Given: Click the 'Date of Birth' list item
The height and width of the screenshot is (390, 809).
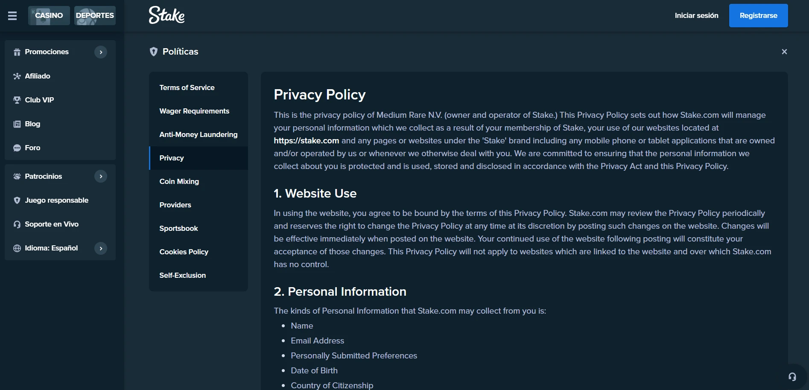Looking at the screenshot, I should 314,370.
